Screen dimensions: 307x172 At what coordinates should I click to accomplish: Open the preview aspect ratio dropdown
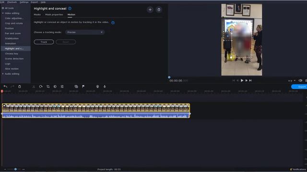(292, 81)
